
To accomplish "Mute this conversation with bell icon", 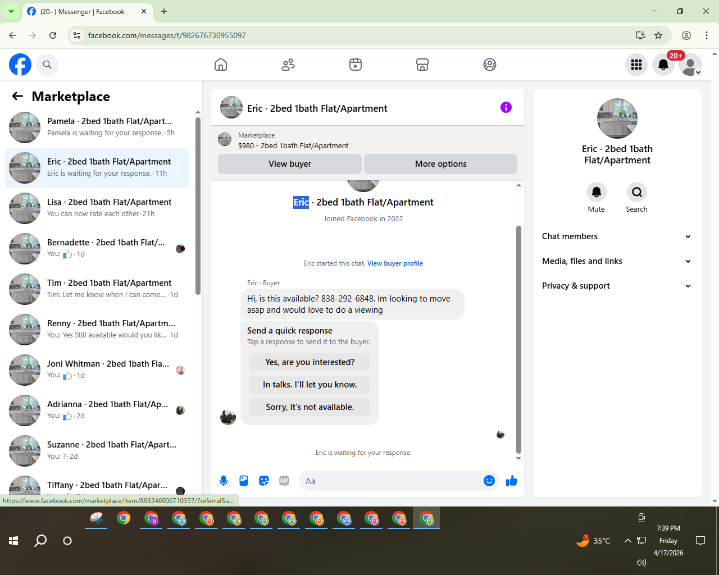I will click(597, 192).
